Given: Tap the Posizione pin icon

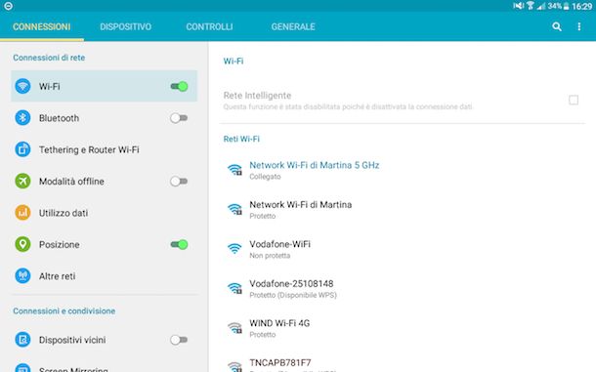Looking at the screenshot, I should pyautogui.click(x=22, y=244).
